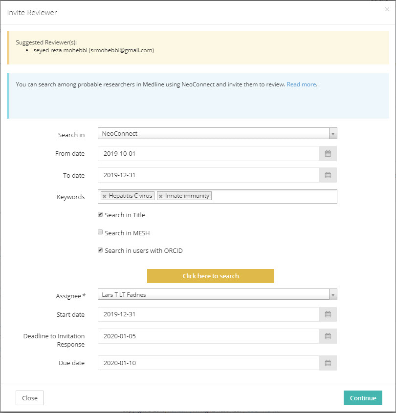This screenshot has width=396, height=413.
Task: Edit the Start date field
Action: tap(208, 314)
